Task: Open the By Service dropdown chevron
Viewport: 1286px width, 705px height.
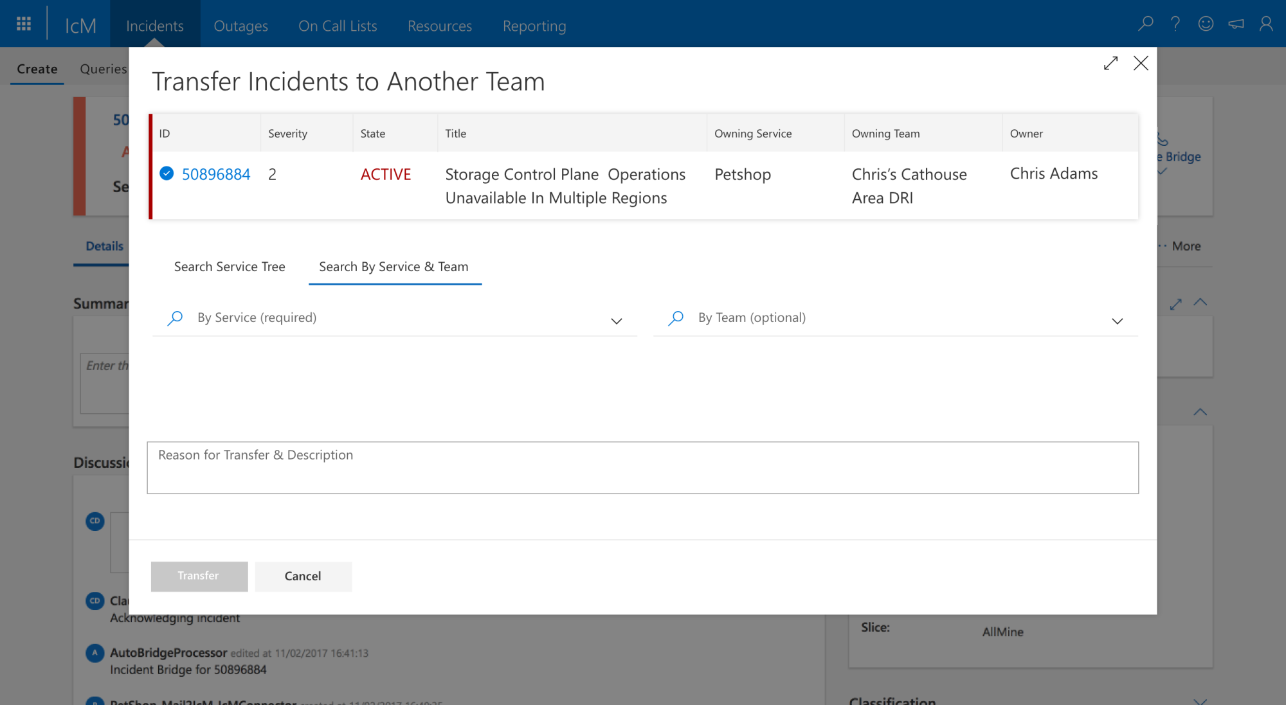Action: coord(617,321)
